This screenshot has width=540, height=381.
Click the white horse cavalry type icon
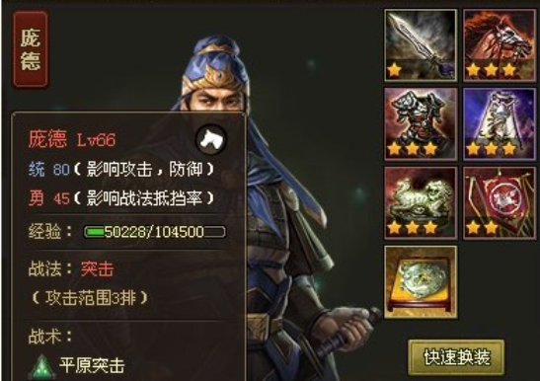211,140
